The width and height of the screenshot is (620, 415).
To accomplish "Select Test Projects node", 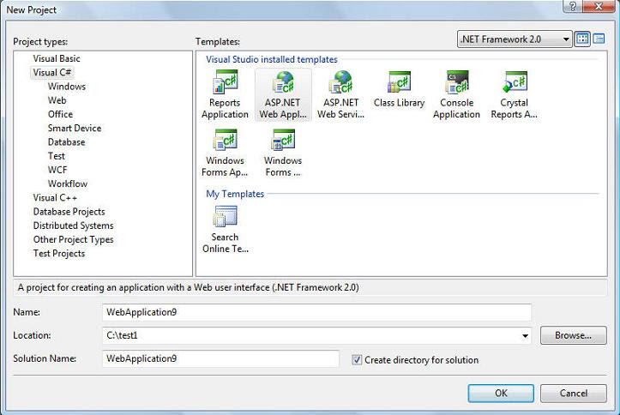I will [59, 253].
